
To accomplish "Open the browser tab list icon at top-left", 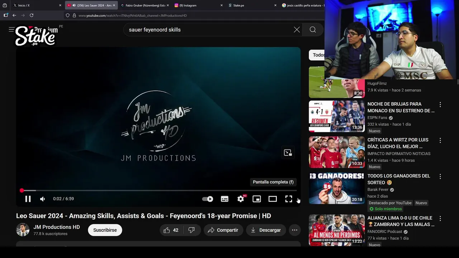I will coord(5,5).
